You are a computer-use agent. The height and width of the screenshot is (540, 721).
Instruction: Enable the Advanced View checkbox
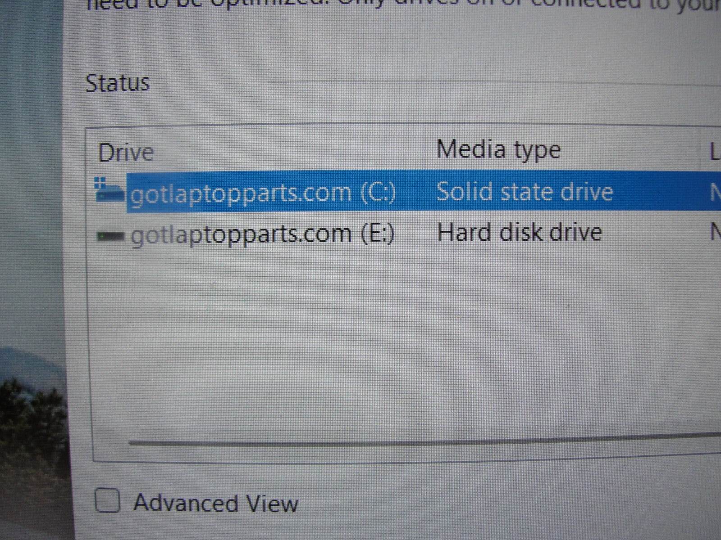pos(108,500)
